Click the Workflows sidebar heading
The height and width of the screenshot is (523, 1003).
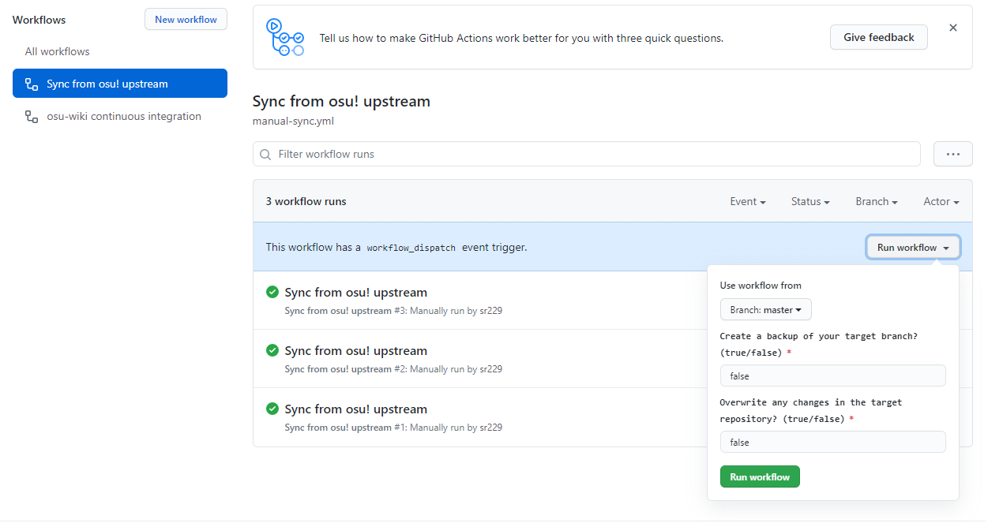point(39,20)
